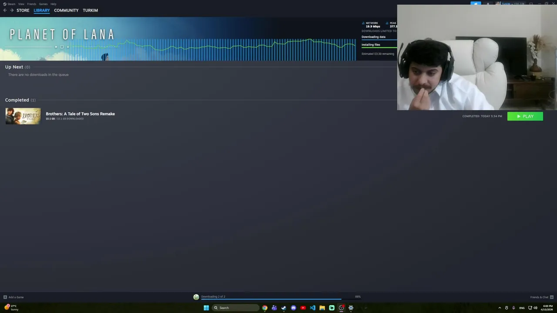Open the OBS recording app in taskbar
557x313 pixels.
(x=341, y=308)
